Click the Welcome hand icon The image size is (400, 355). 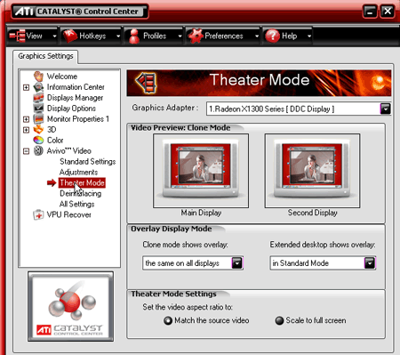point(38,77)
